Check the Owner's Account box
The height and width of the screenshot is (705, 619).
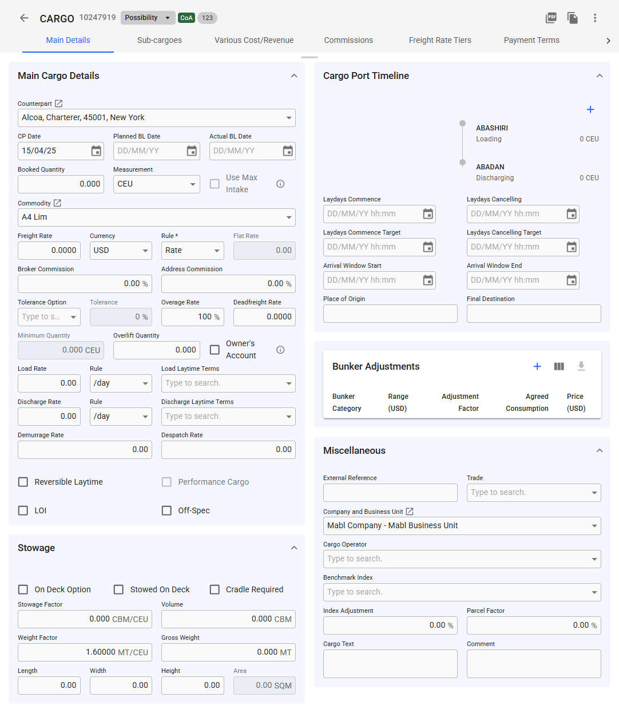[x=215, y=350]
